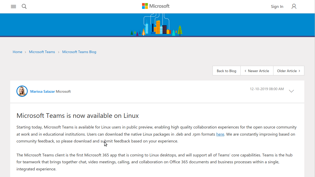This screenshot has height=177, width=315.
Task: Click the right chevron in Older Article
Action: pyautogui.click(x=299, y=71)
